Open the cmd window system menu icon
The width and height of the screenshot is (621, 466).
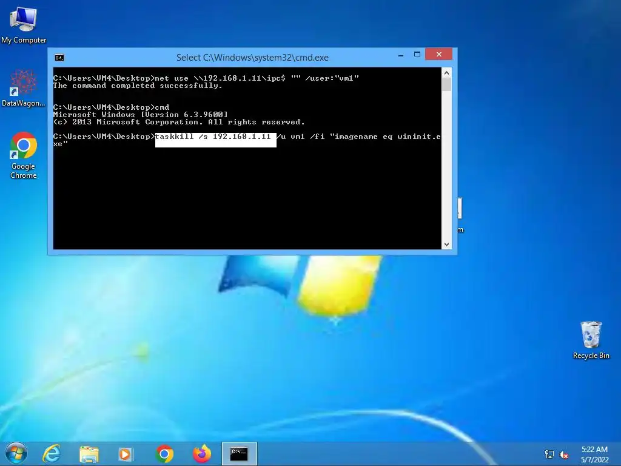coord(59,58)
